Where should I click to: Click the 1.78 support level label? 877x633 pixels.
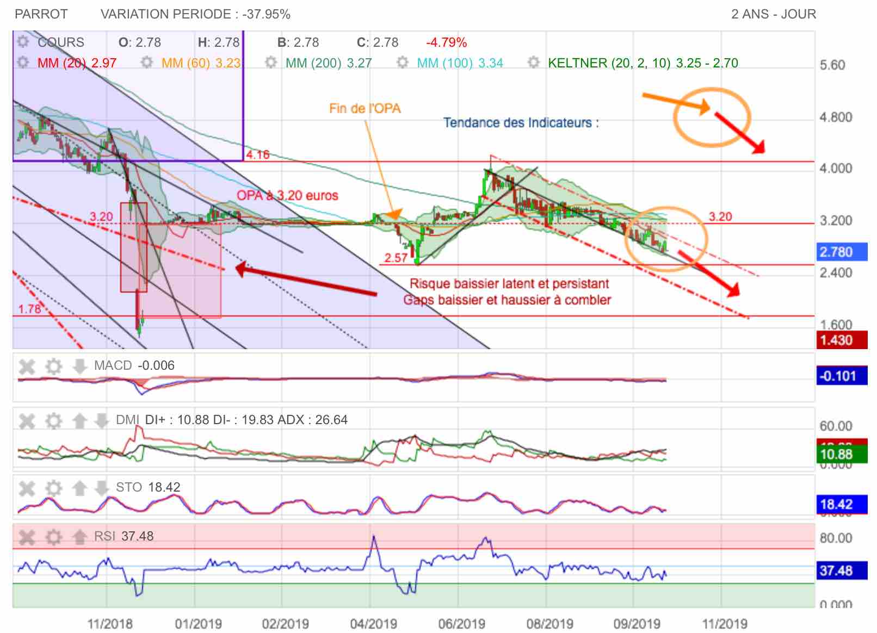pyautogui.click(x=29, y=309)
